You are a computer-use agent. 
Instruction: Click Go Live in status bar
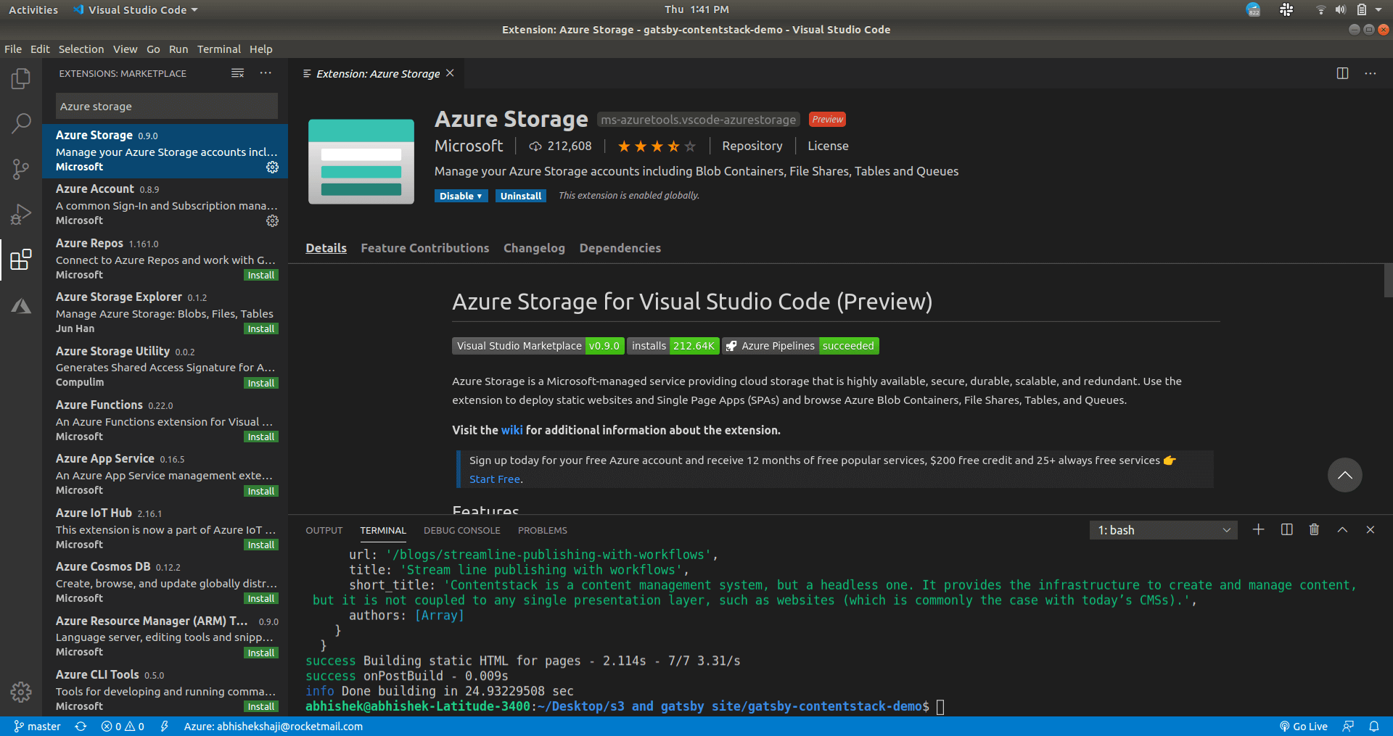1304,726
